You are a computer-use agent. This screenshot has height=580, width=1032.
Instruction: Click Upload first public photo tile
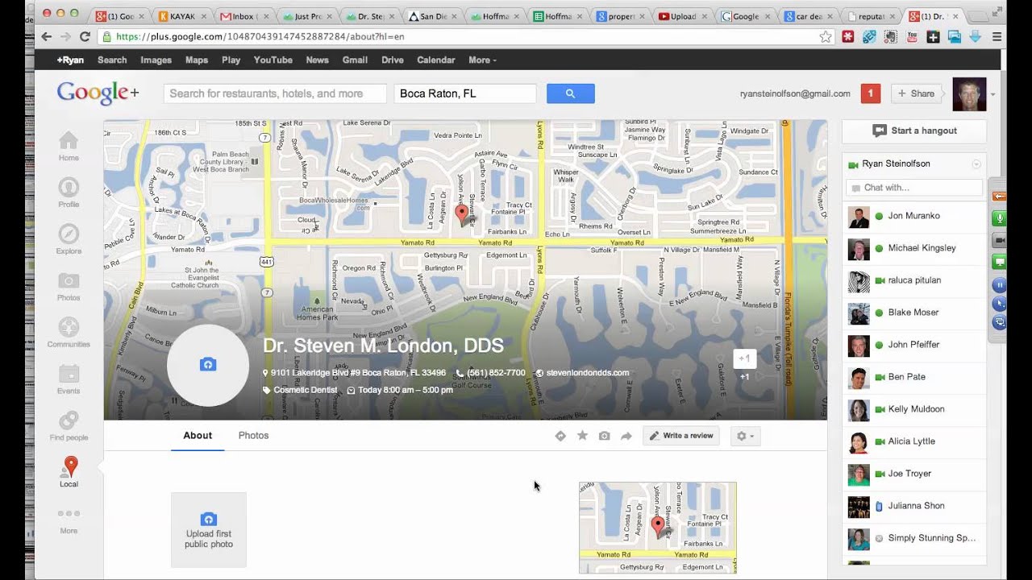pyautogui.click(x=209, y=530)
